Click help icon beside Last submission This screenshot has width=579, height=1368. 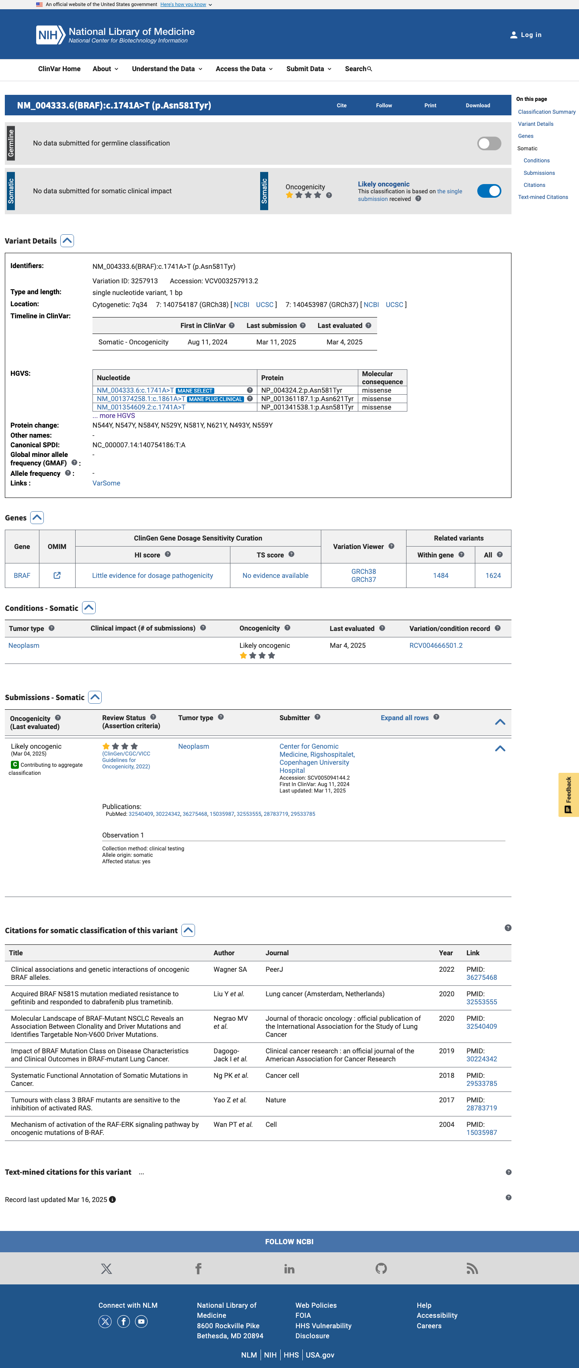coord(303,326)
